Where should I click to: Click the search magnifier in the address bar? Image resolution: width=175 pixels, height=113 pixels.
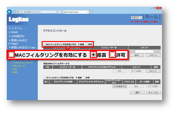pos(57,12)
